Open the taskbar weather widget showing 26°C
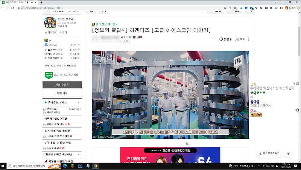 click(242, 166)
